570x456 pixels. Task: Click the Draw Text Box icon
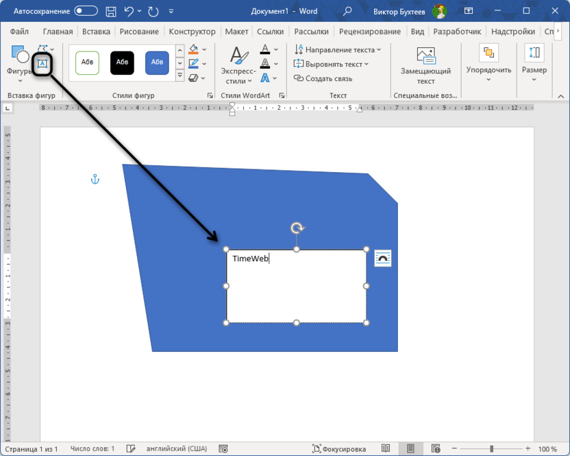click(x=42, y=63)
